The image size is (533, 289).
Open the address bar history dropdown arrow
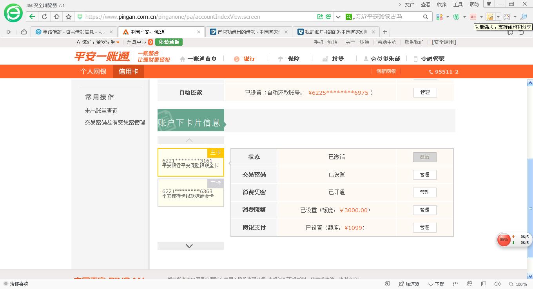click(338, 17)
